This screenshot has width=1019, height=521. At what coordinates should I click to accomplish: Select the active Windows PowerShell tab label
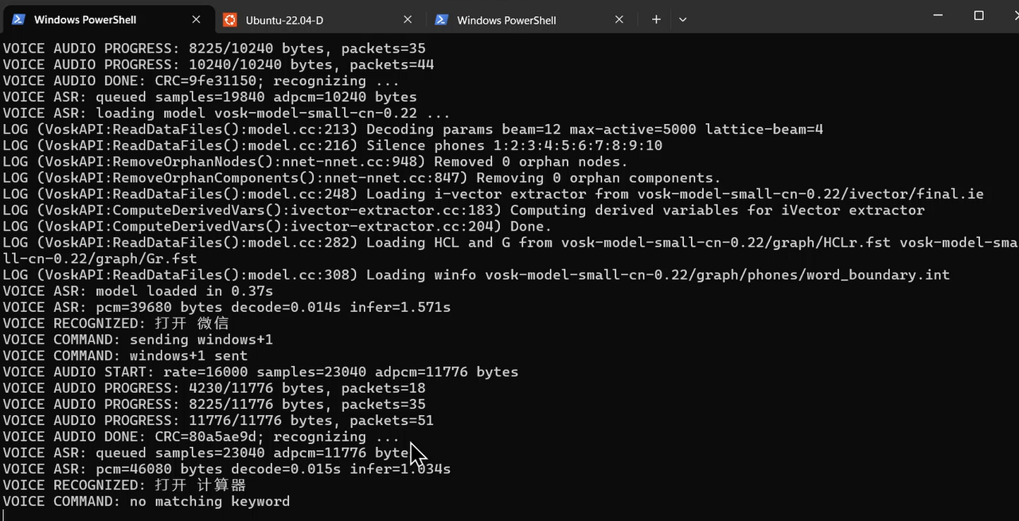(85, 20)
